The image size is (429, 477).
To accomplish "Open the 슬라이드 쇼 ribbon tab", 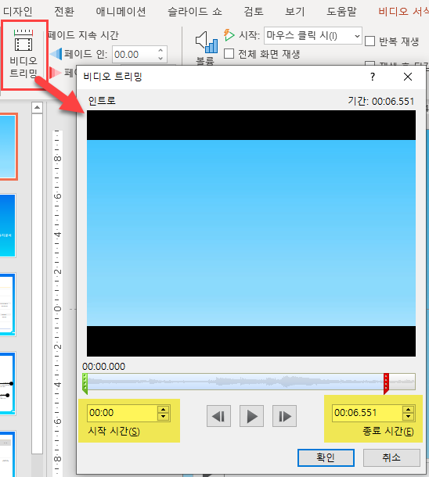I will [x=195, y=12].
